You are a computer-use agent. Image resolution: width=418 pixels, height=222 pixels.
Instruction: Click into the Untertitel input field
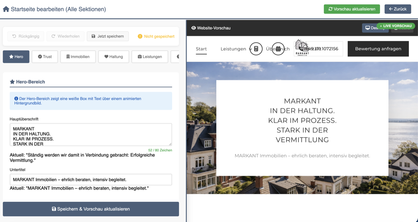click(x=91, y=179)
